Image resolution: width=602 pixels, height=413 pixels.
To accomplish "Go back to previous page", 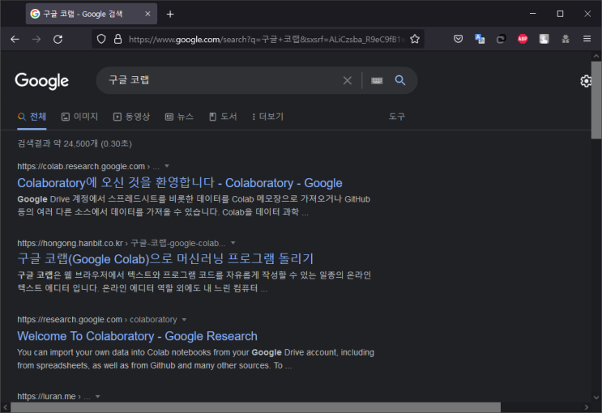I will coord(15,39).
